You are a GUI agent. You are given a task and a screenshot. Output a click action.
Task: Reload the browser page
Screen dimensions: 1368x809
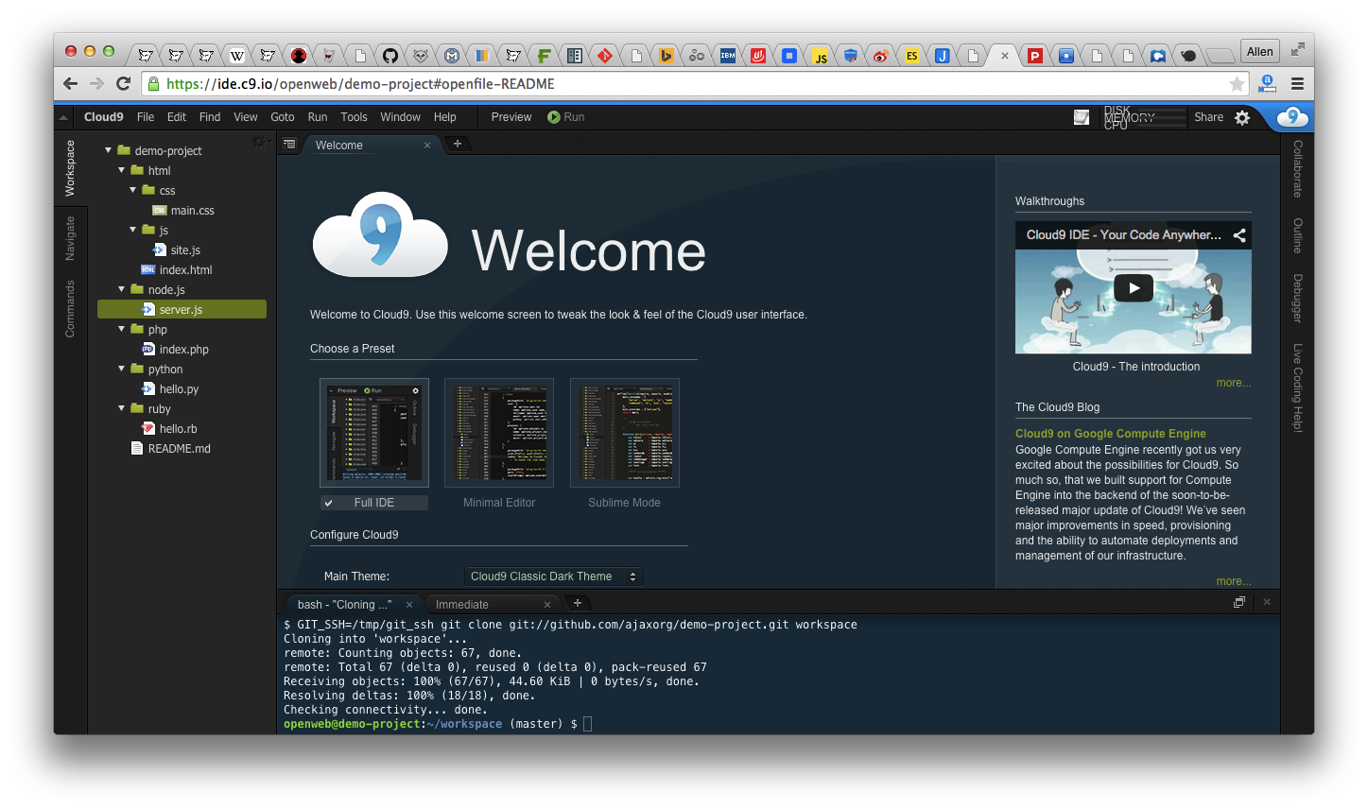click(123, 84)
